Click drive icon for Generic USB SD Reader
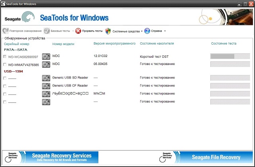 click(x=46, y=78)
